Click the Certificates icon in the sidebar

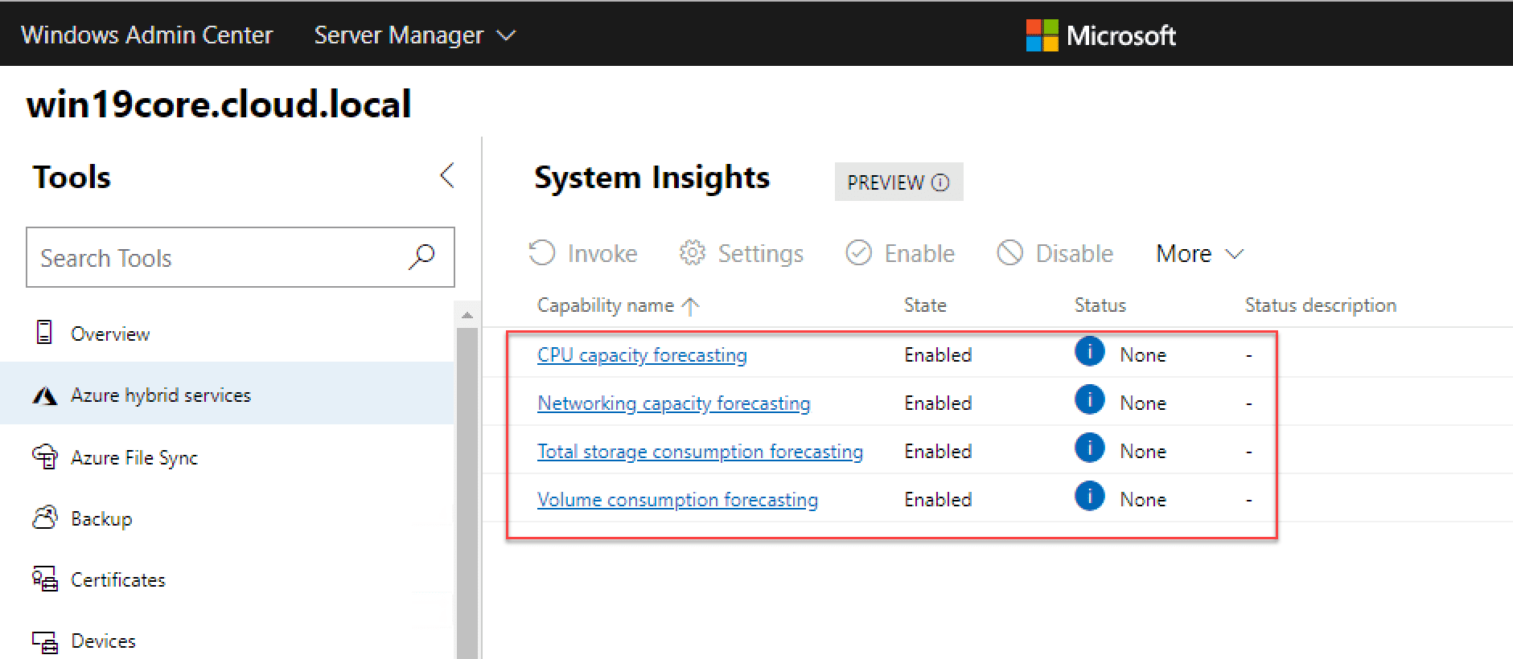click(x=45, y=579)
